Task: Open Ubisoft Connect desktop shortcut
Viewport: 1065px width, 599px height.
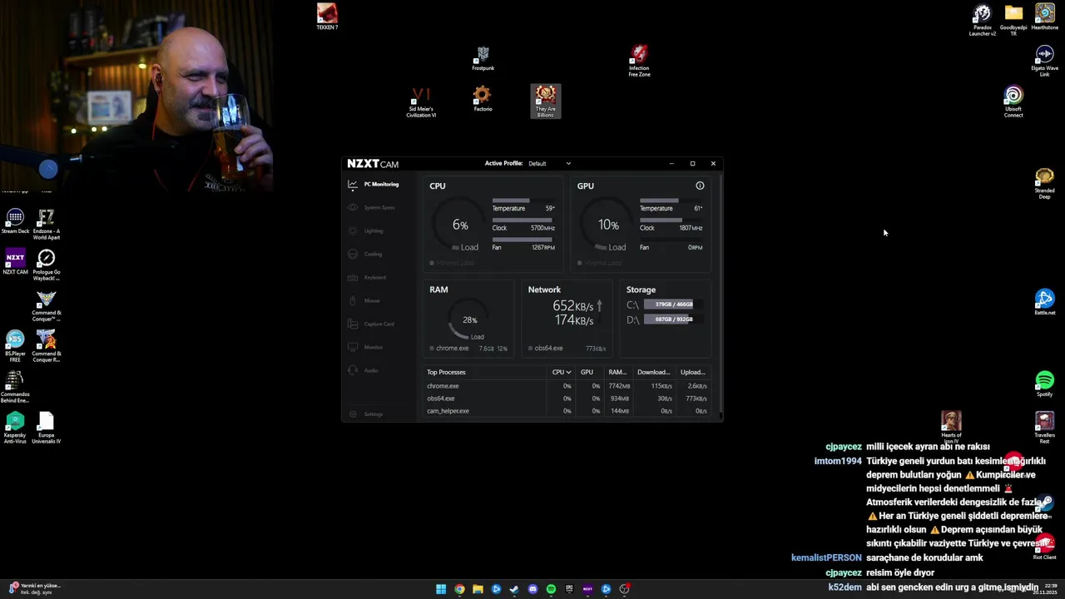Action: point(1013,102)
